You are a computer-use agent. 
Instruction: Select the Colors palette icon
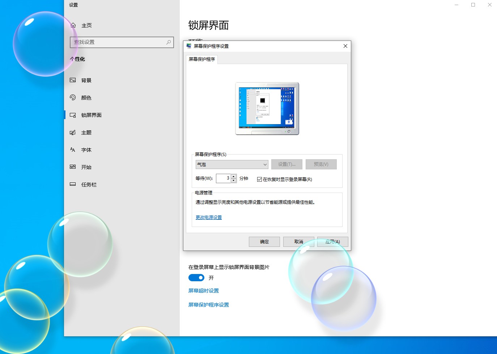(72, 97)
